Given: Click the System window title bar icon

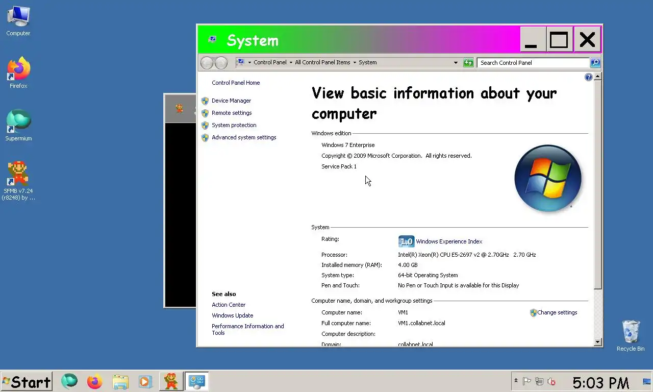Looking at the screenshot, I should coord(212,39).
